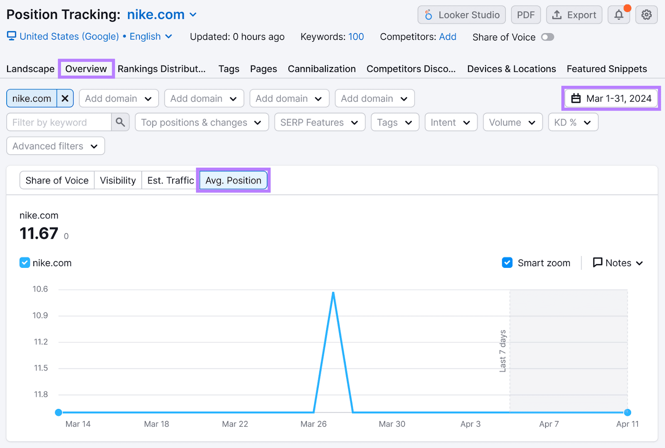The width and height of the screenshot is (665, 448).
Task: Click the keyword search magnifier icon
Action: [x=121, y=122]
